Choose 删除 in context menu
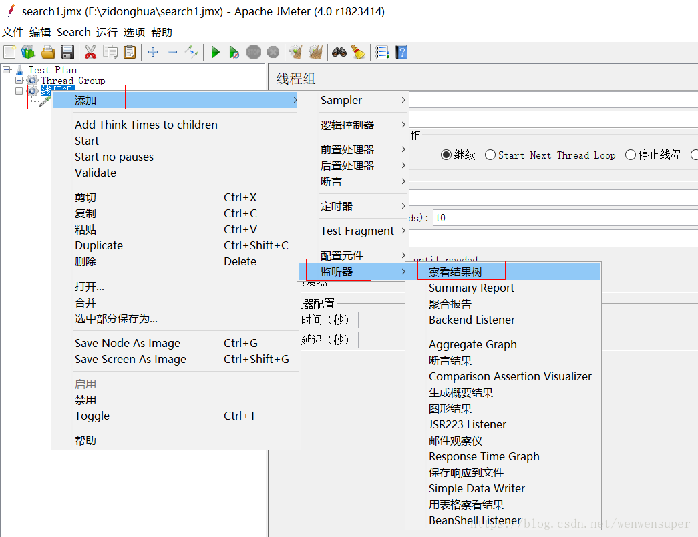Image resolution: width=698 pixels, height=537 pixels. 175,262
